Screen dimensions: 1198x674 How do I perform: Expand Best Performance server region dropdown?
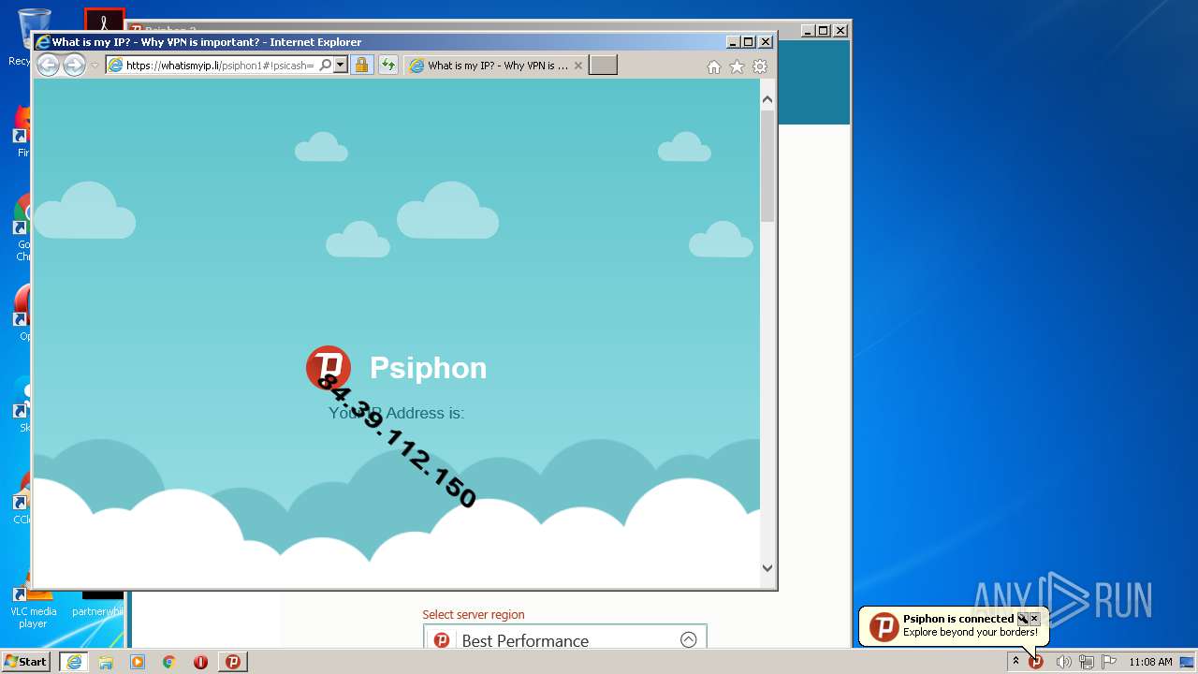pyautogui.click(x=689, y=639)
